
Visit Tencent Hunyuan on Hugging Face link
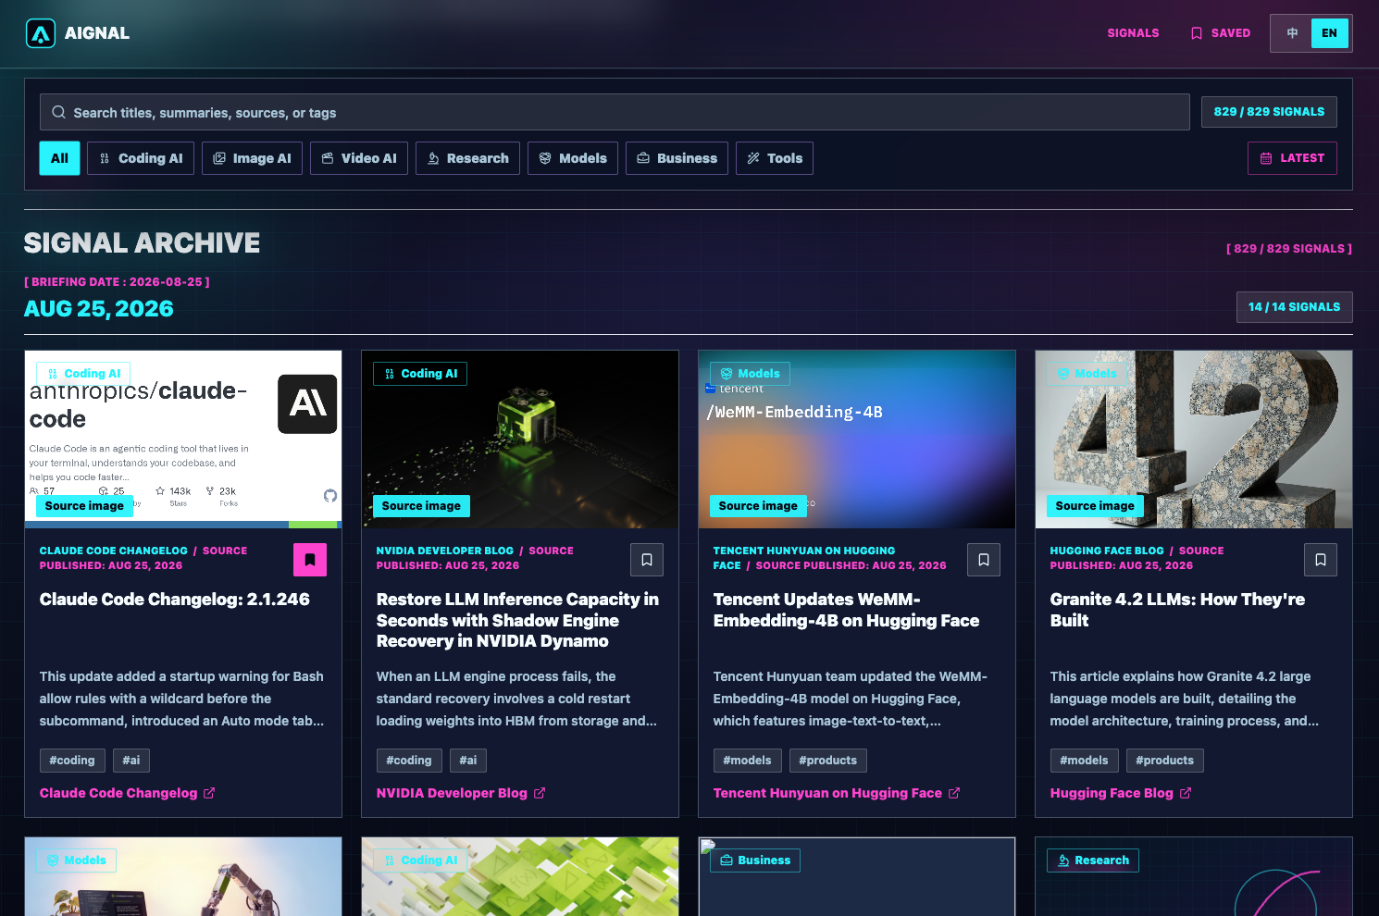click(x=837, y=793)
